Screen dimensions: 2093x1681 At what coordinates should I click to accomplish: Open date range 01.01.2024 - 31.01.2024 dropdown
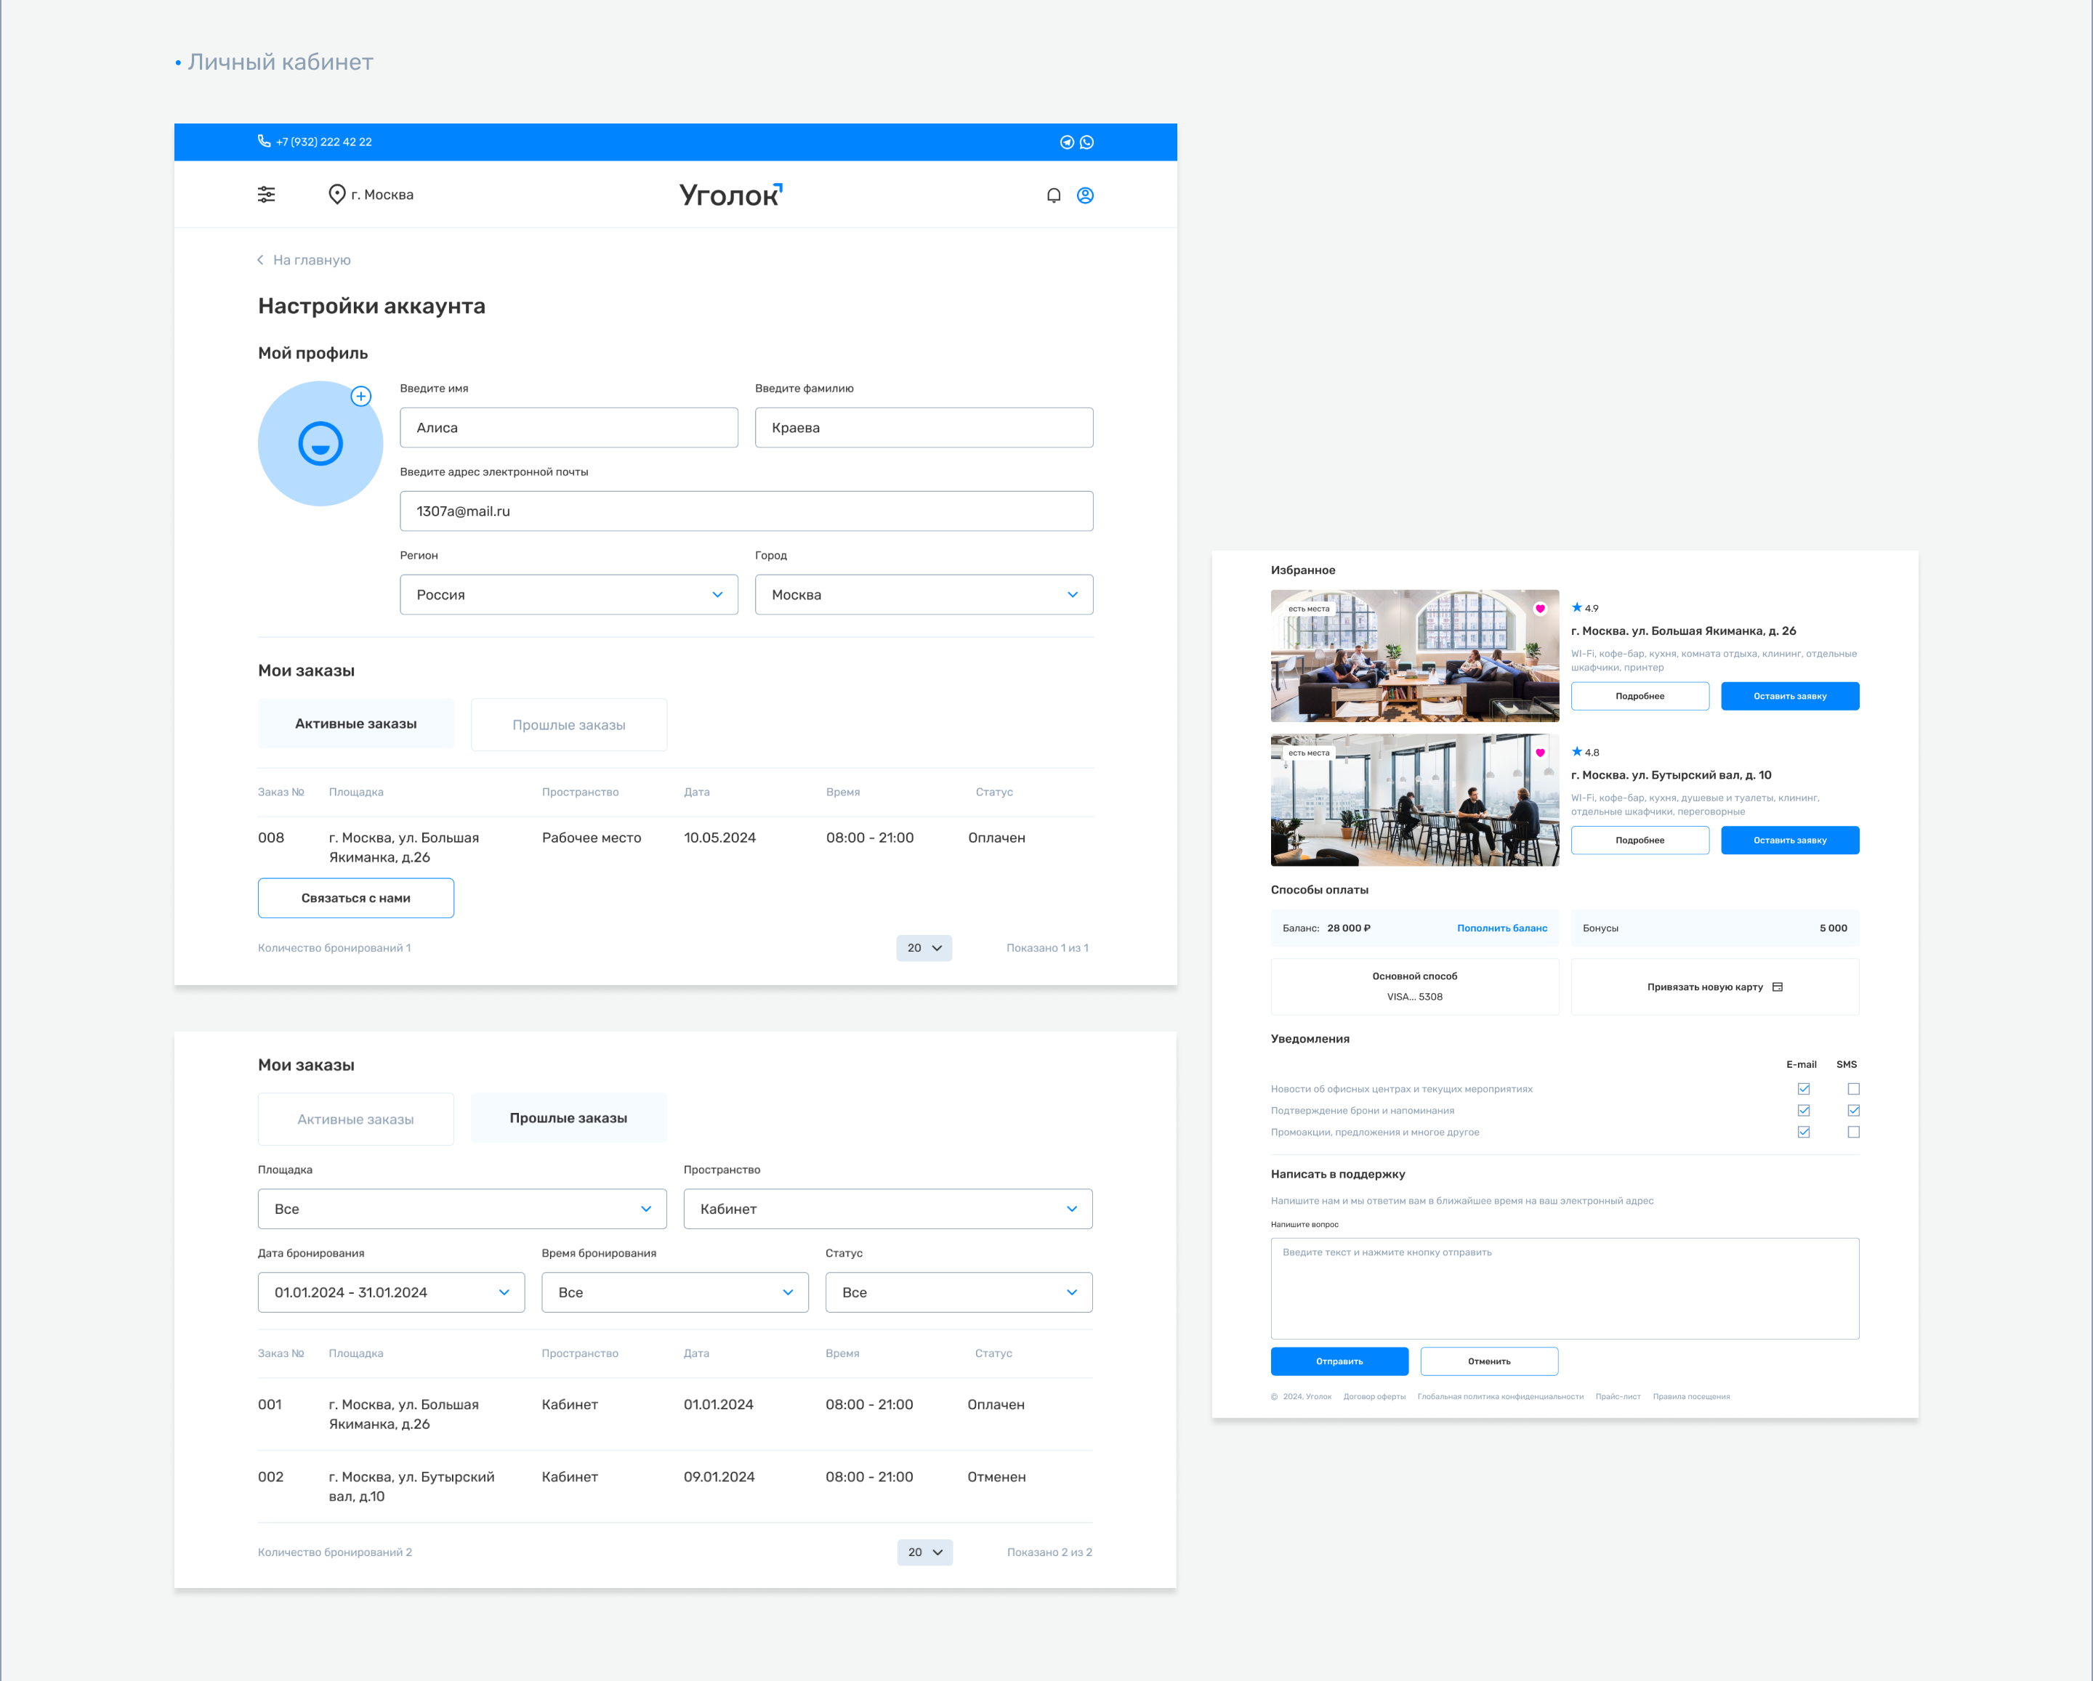click(391, 1292)
